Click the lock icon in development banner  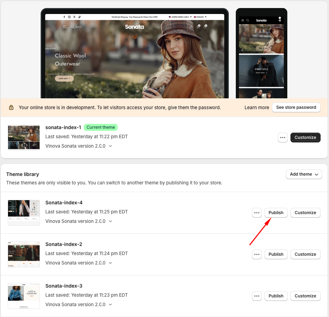[11, 108]
